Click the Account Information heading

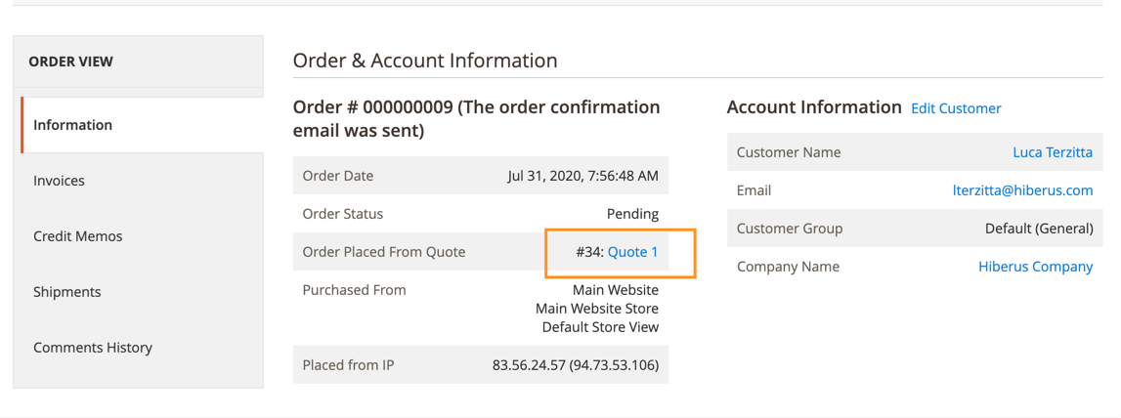(x=814, y=107)
